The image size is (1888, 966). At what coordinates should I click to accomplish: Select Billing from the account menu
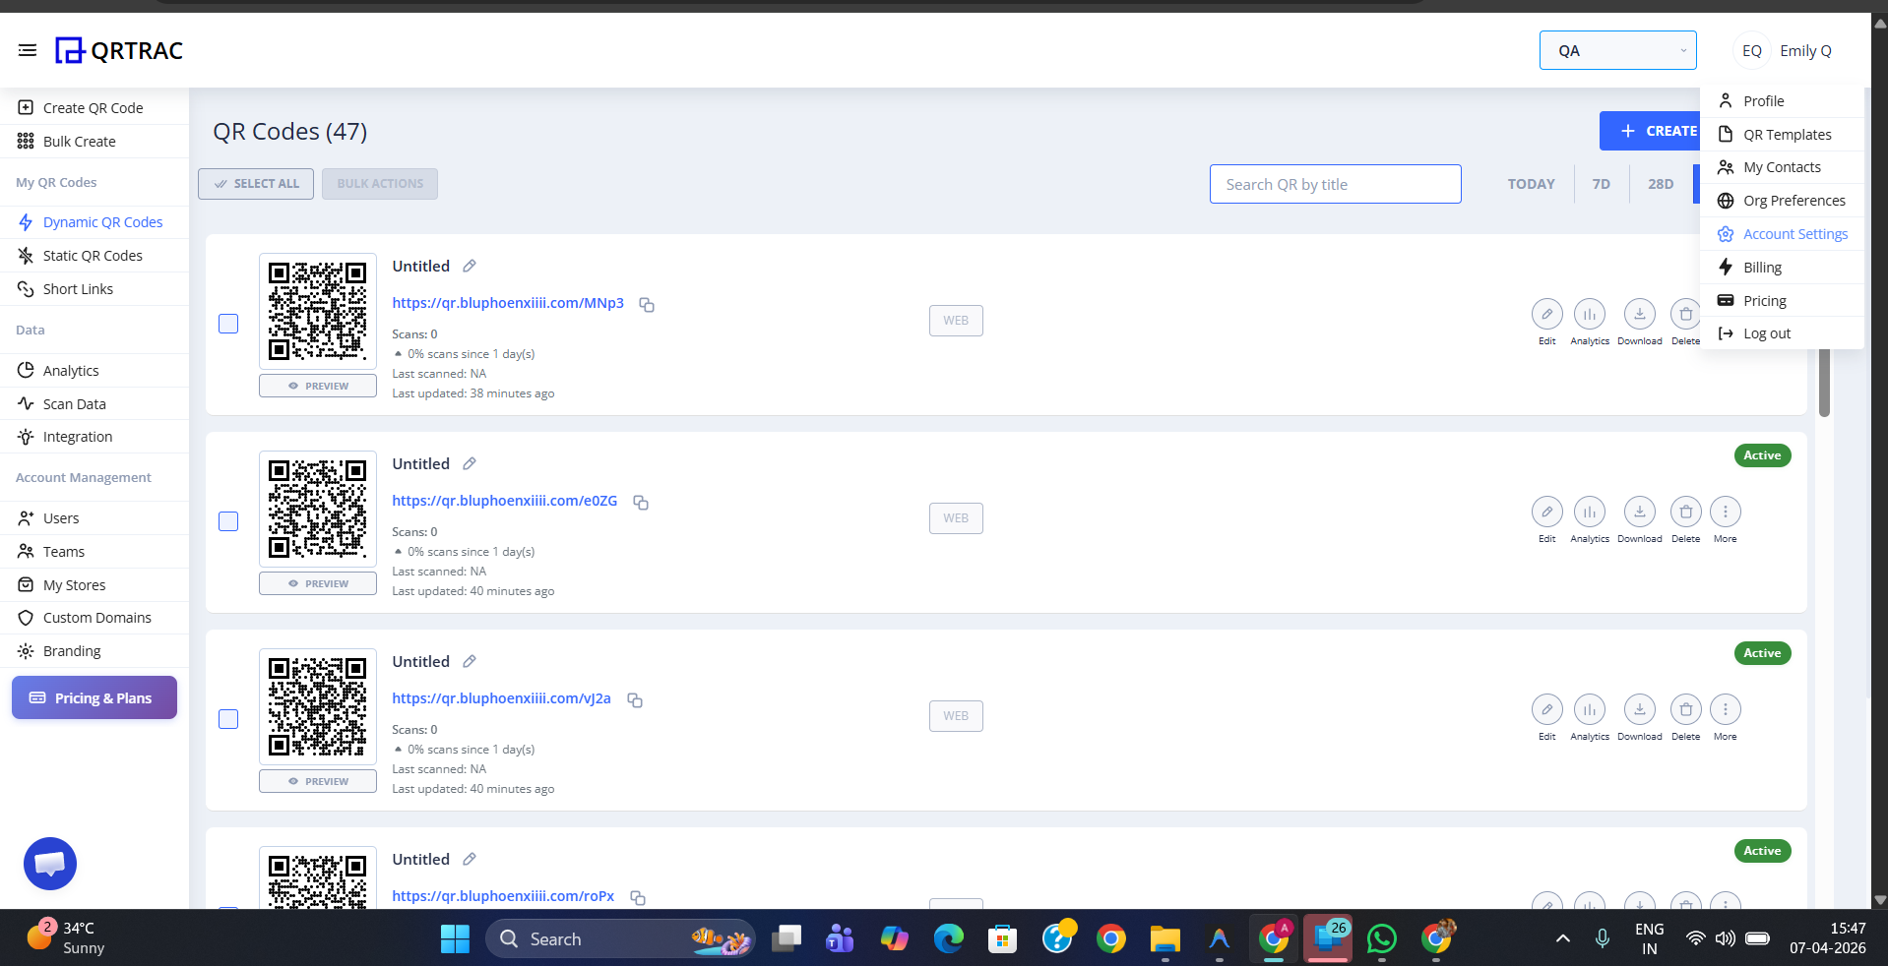coord(1761,267)
